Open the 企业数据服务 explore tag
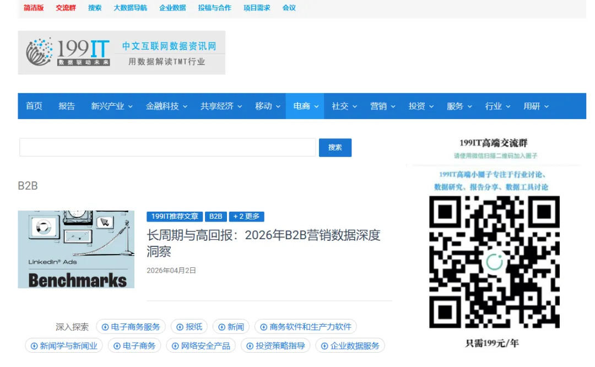The image size is (595, 367). pyautogui.click(x=350, y=346)
